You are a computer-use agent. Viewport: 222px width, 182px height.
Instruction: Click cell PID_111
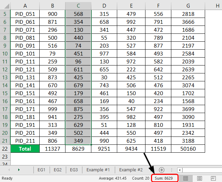pyautogui.click(x=25, y=62)
